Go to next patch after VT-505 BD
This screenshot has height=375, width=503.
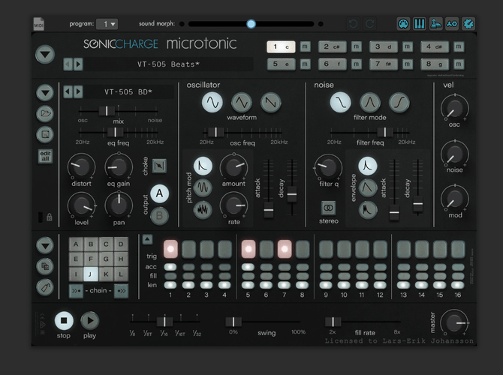78,92
